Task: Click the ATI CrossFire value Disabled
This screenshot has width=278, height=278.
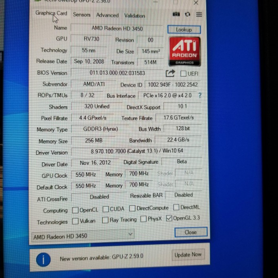Action: pos(99,197)
